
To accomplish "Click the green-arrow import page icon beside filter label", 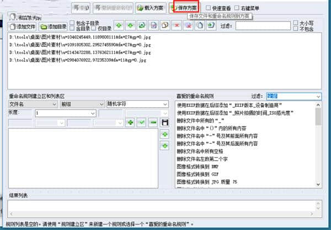I will [211, 26].
